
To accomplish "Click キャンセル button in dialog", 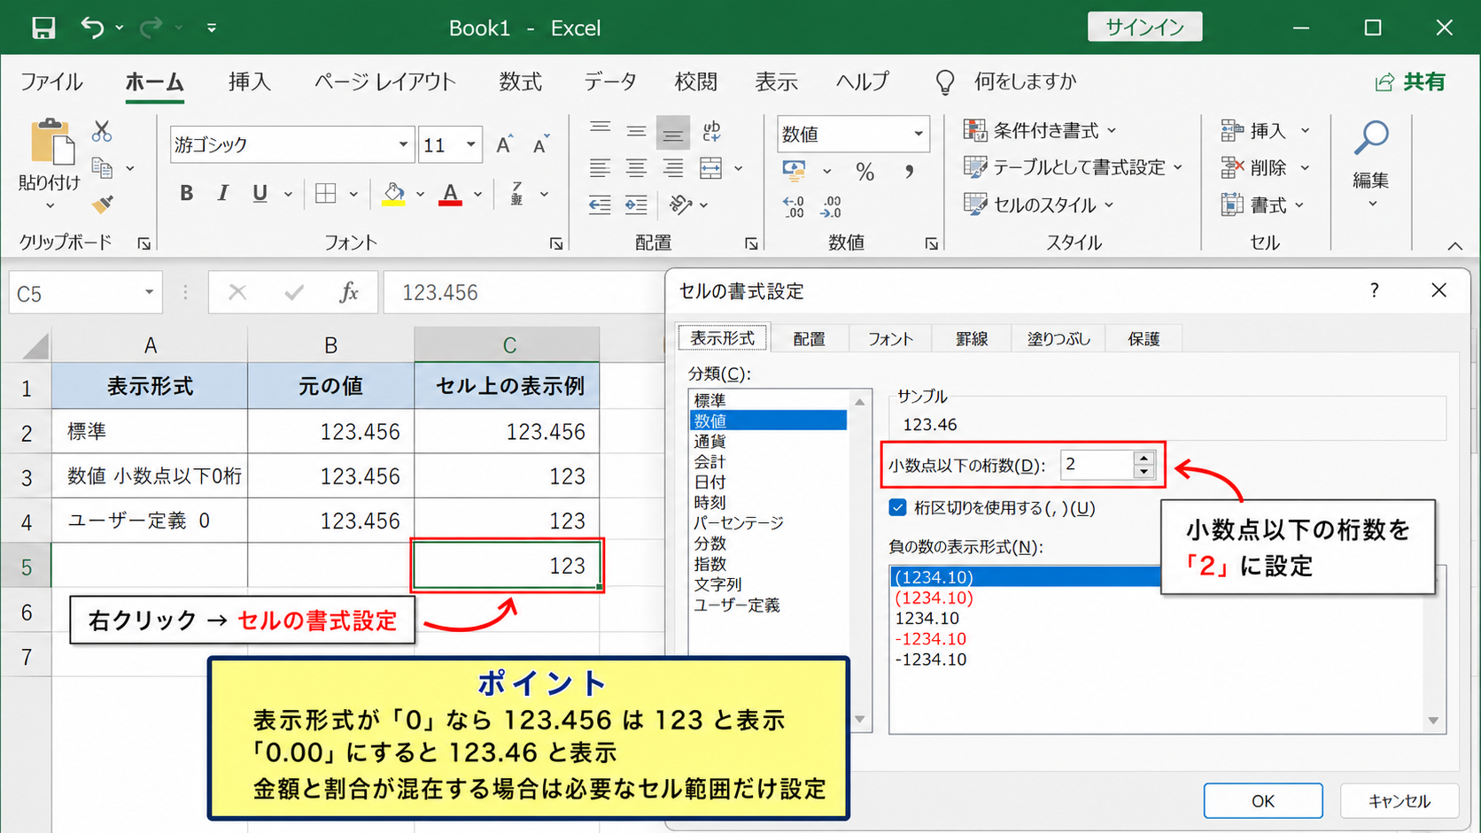I will (x=1400, y=801).
